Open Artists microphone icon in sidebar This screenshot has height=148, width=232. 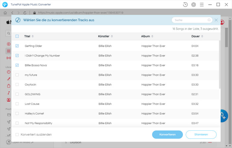click(x=9, y=79)
